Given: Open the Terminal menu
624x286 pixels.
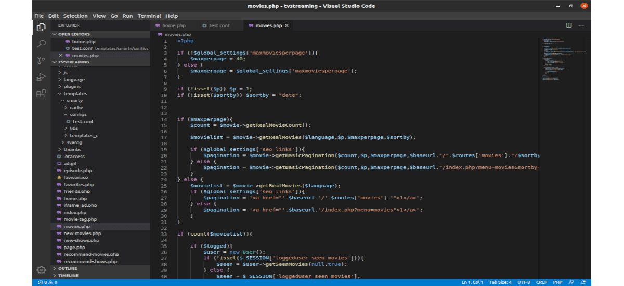Looking at the screenshot, I should pos(149,16).
